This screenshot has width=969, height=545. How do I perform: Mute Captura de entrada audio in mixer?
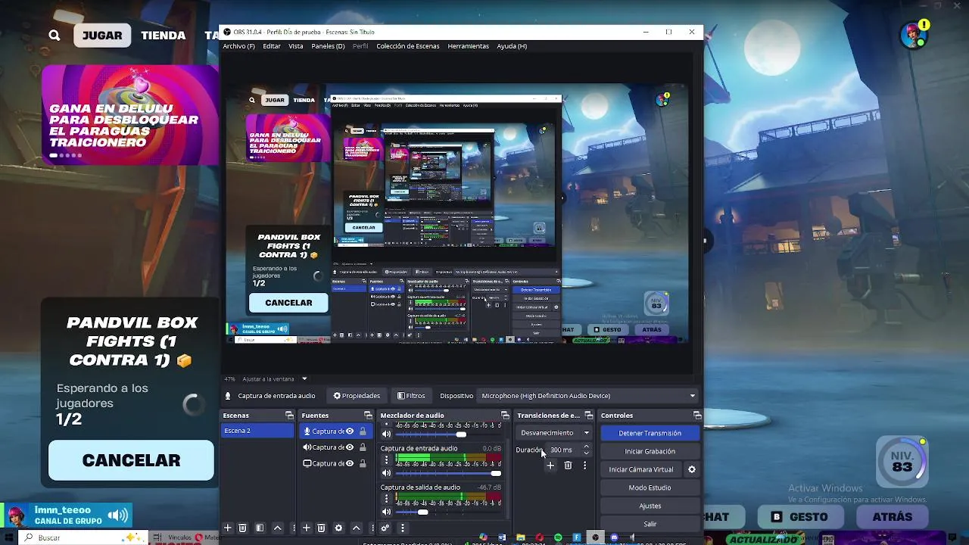click(386, 473)
